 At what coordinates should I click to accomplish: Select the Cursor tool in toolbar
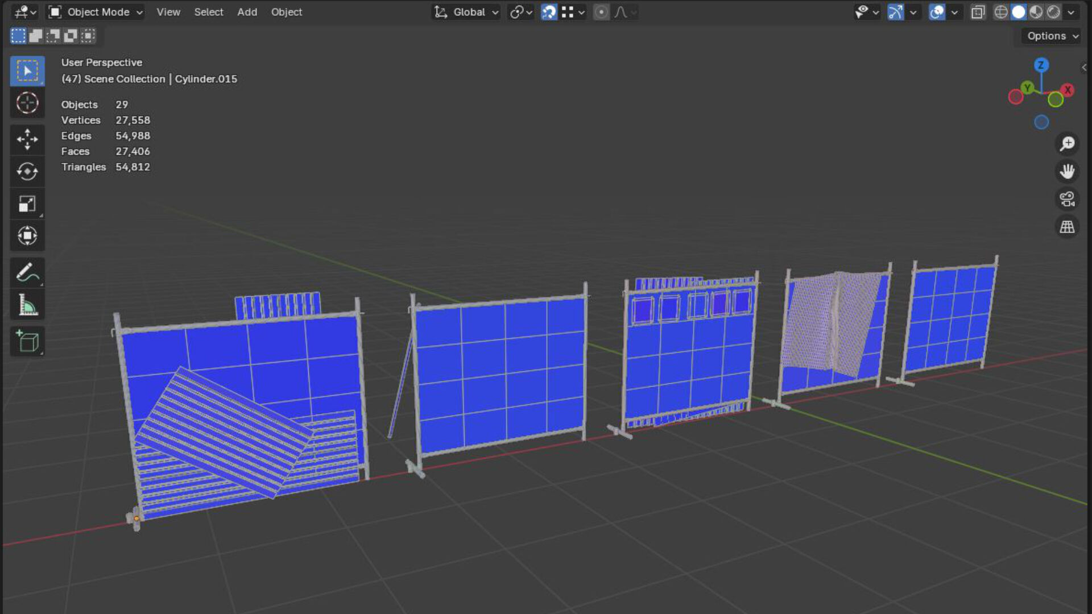tap(27, 103)
